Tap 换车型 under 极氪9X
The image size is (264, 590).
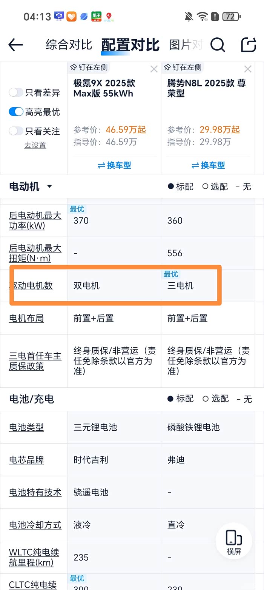point(114,165)
